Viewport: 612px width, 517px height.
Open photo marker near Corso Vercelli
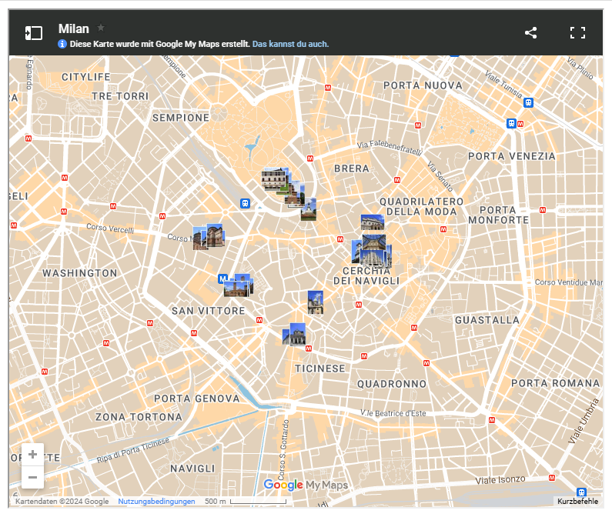pos(208,236)
